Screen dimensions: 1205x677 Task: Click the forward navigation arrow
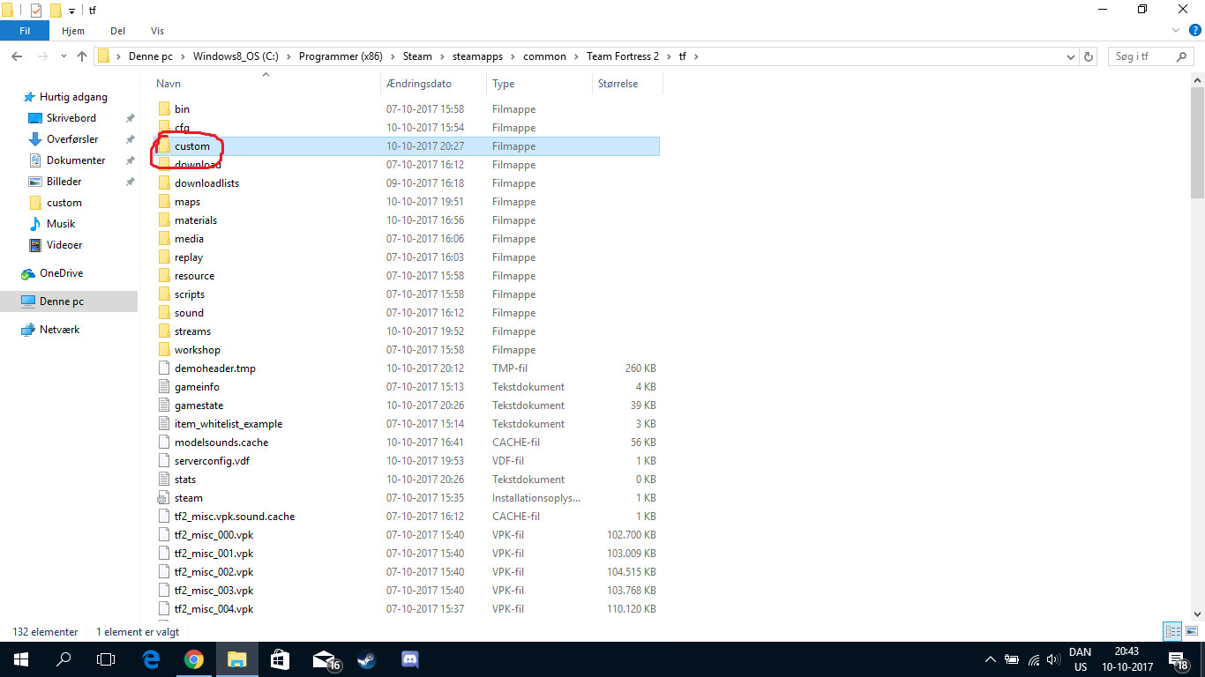pos(41,56)
